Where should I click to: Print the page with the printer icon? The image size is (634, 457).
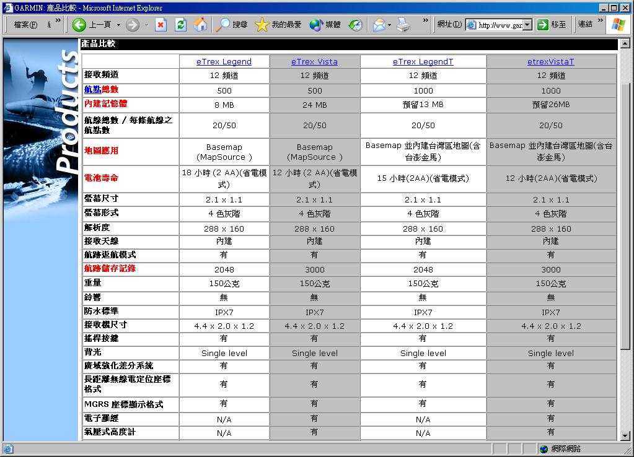point(403,25)
